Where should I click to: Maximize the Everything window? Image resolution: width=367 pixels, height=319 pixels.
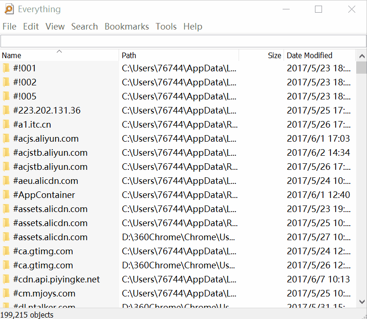pos(318,9)
